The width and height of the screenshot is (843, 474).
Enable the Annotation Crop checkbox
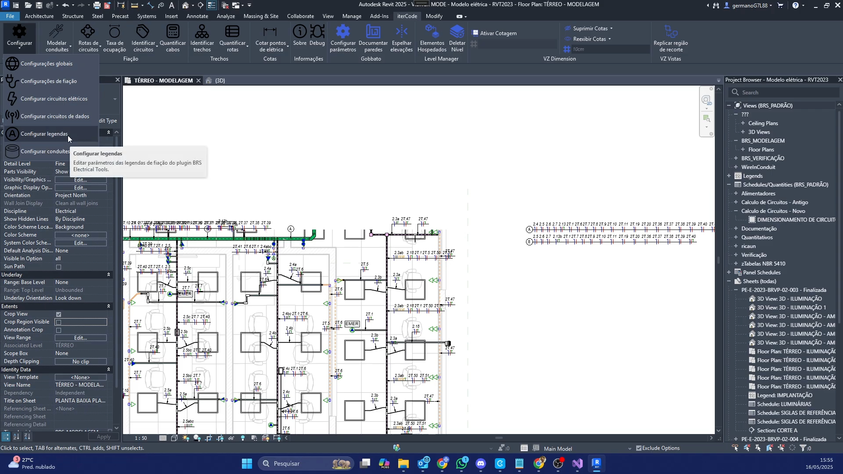coord(59,330)
